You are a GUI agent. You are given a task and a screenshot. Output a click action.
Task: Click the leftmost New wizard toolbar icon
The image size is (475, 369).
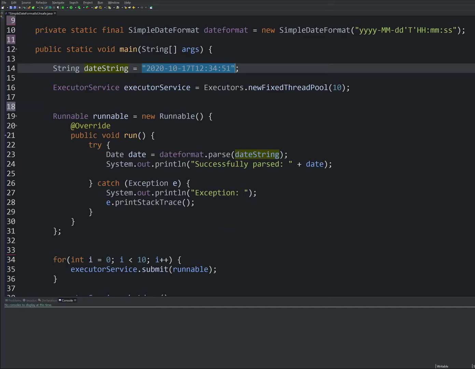pos(2,7)
